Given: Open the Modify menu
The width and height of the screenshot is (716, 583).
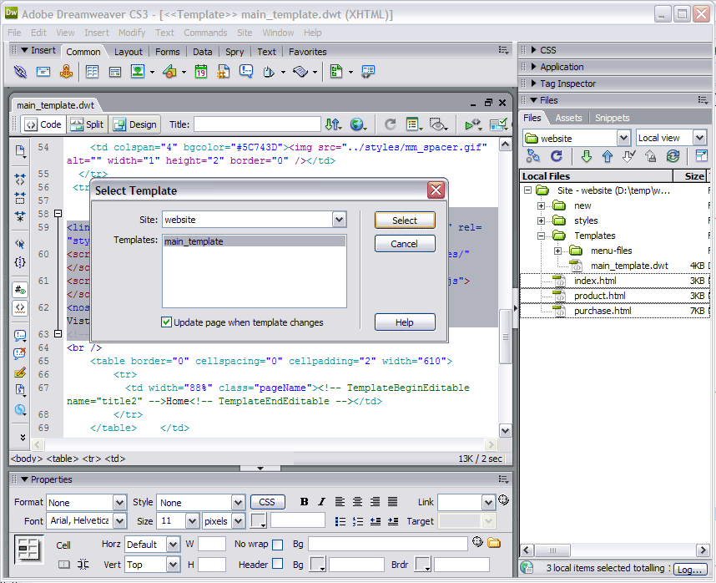Looking at the screenshot, I should [132, 33].
